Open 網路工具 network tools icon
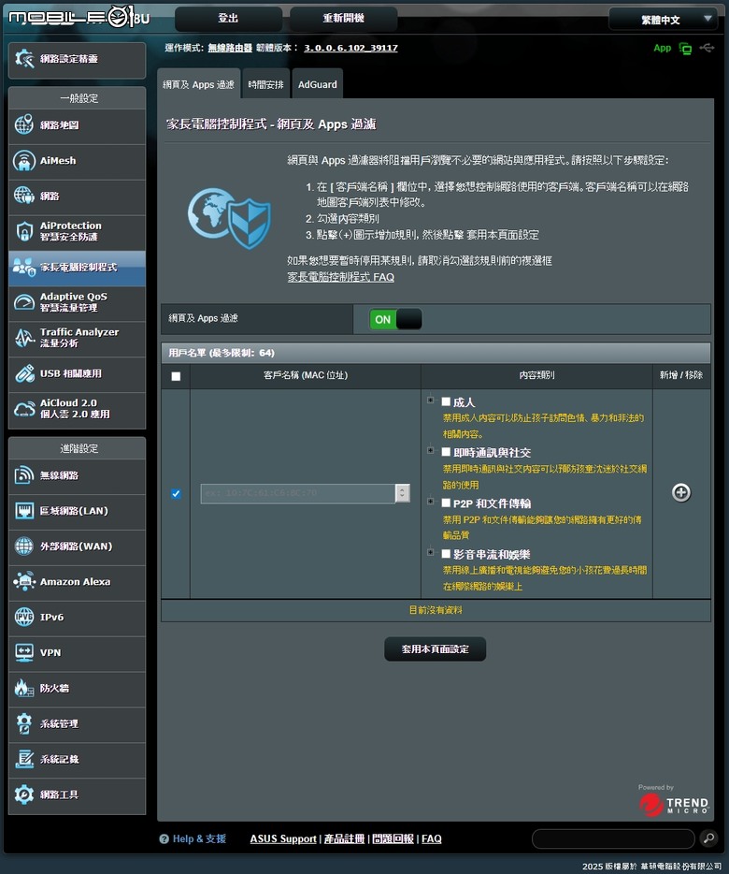The height and width of the screenshot is (874, 729). click(24, 794)
